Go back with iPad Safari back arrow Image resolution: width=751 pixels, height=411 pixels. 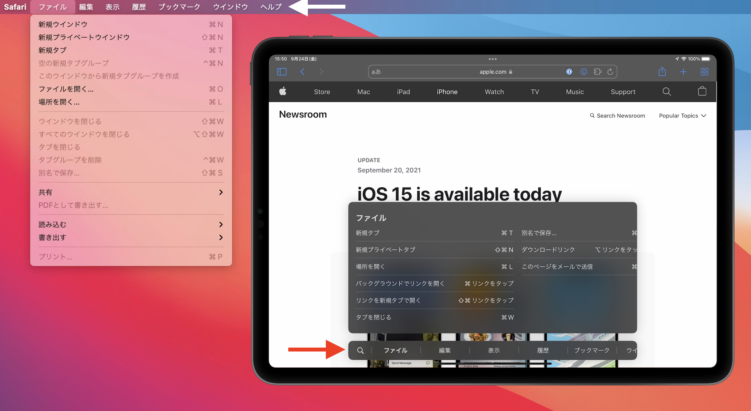(302, 72)
